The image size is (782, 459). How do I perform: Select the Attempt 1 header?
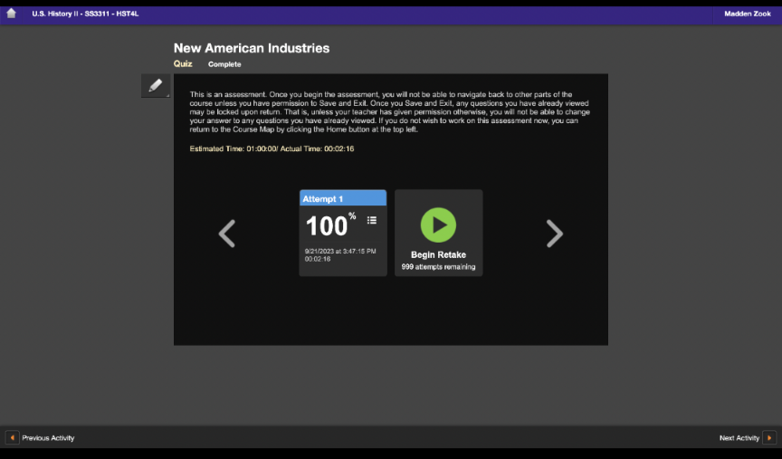pyautogui.click(x=343, y=198)
